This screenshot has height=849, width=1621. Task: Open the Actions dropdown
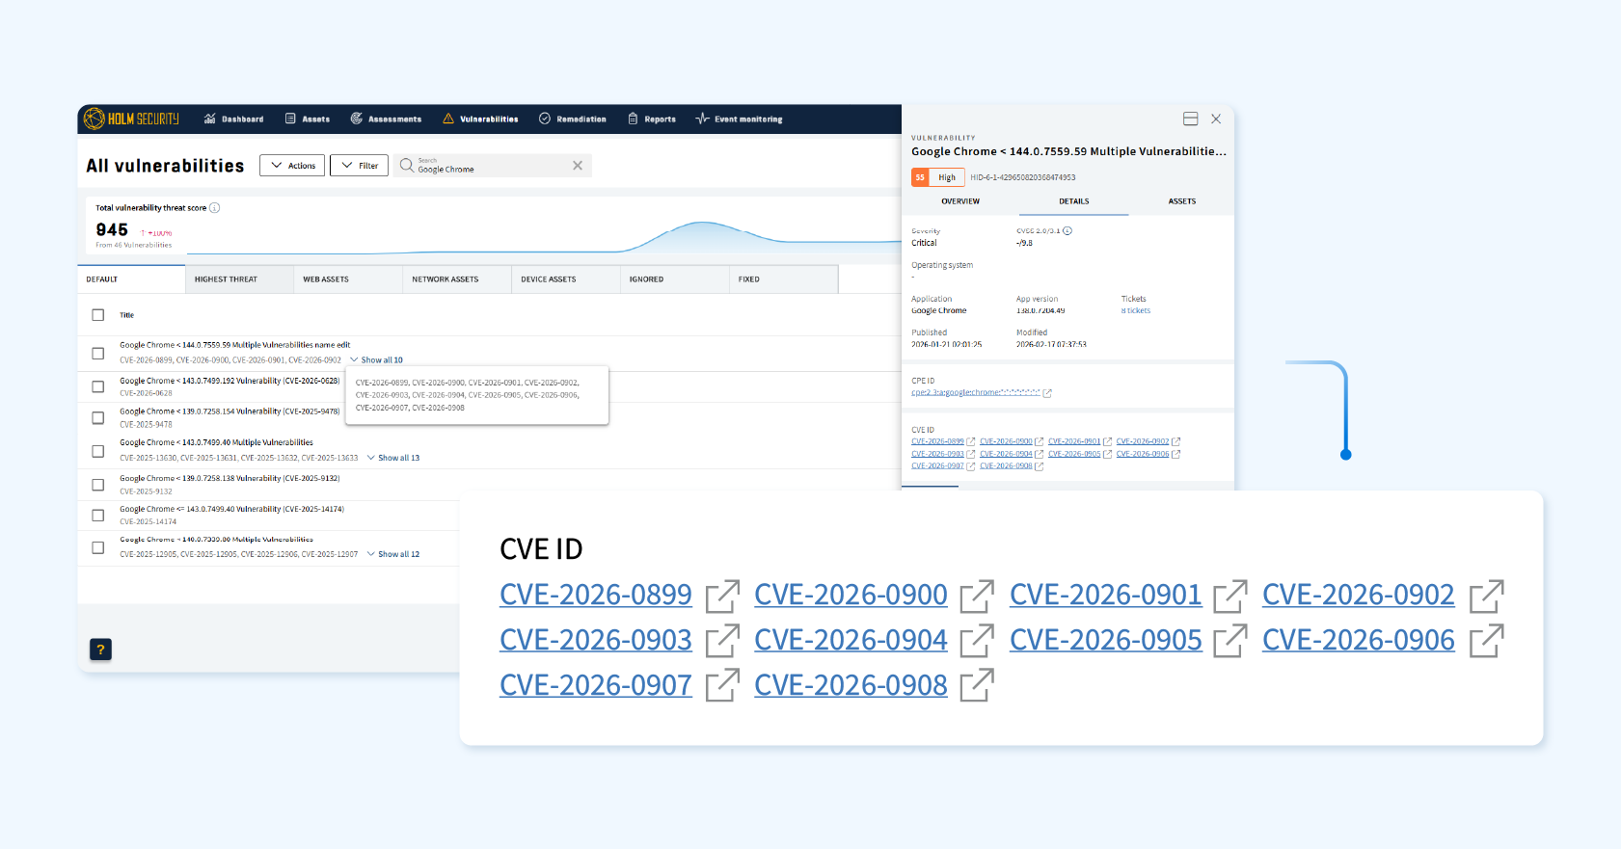[292, 166]
